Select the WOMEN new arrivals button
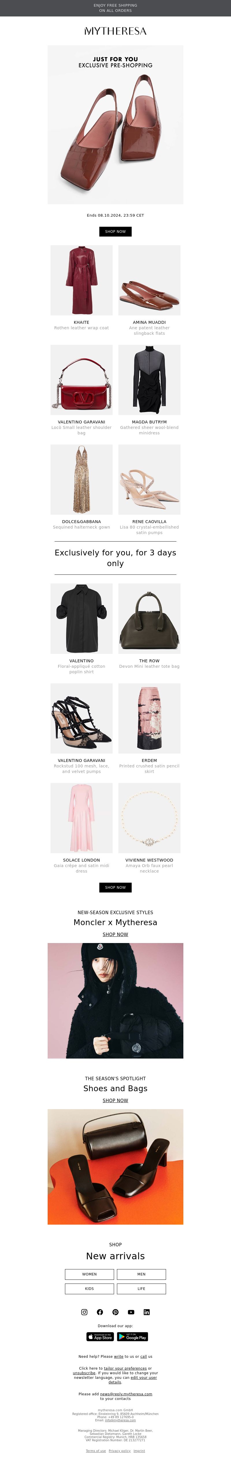231x1471 pixels. [x=90, y=1274]
